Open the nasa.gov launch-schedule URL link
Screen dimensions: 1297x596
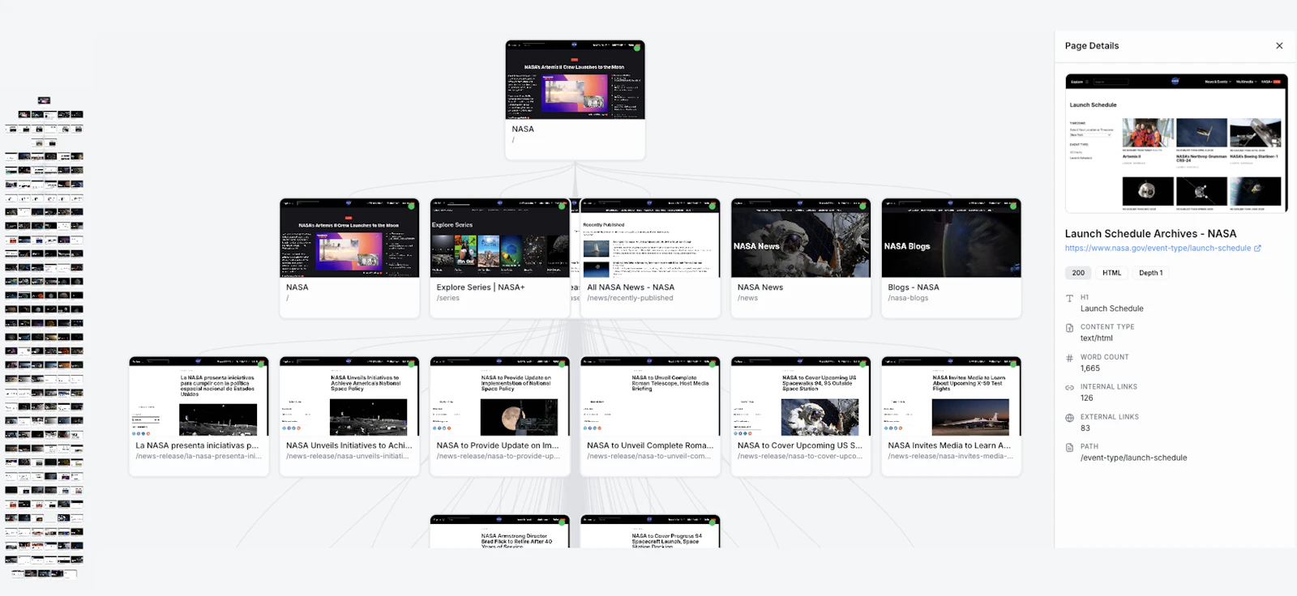(1158, 249)
